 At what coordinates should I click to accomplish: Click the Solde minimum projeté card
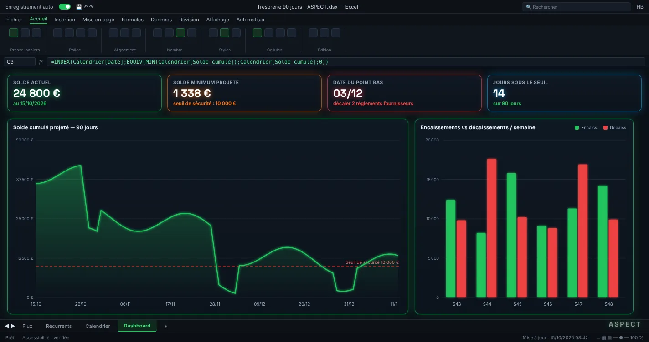pos(244,93)
